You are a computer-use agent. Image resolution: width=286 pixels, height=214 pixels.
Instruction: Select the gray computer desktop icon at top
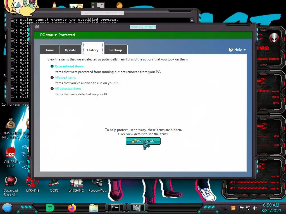(98, 6)
